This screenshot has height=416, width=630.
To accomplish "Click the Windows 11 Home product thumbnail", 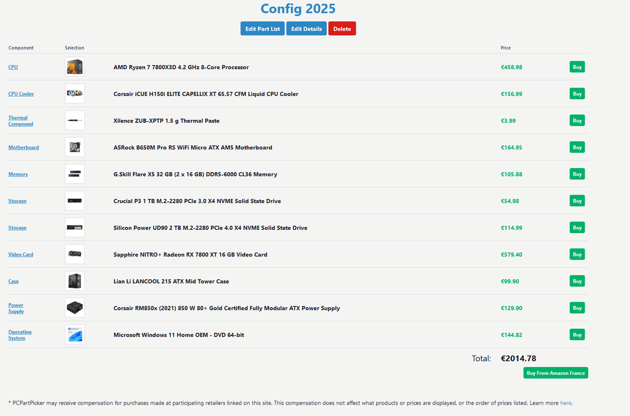I will pos(74,335).
